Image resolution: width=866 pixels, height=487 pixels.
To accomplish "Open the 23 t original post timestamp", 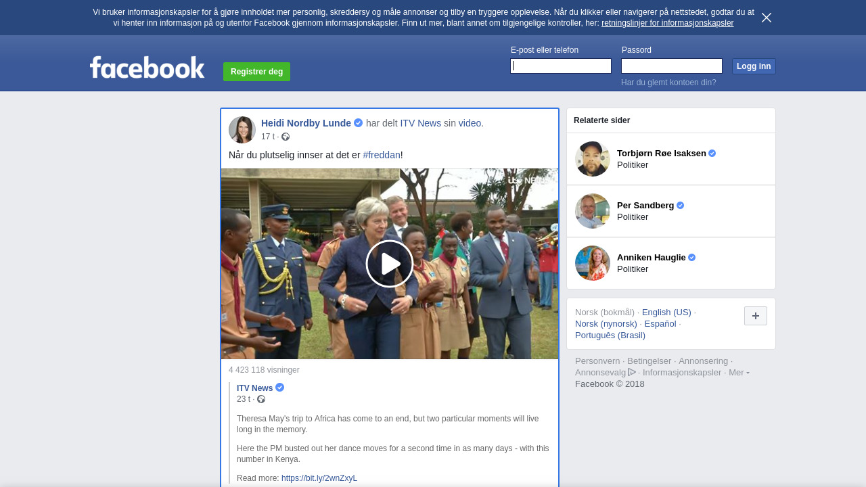I will pyautogui.click(x=244, y=399).
